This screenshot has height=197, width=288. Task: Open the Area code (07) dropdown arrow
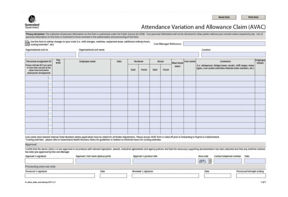coord(210,161)
